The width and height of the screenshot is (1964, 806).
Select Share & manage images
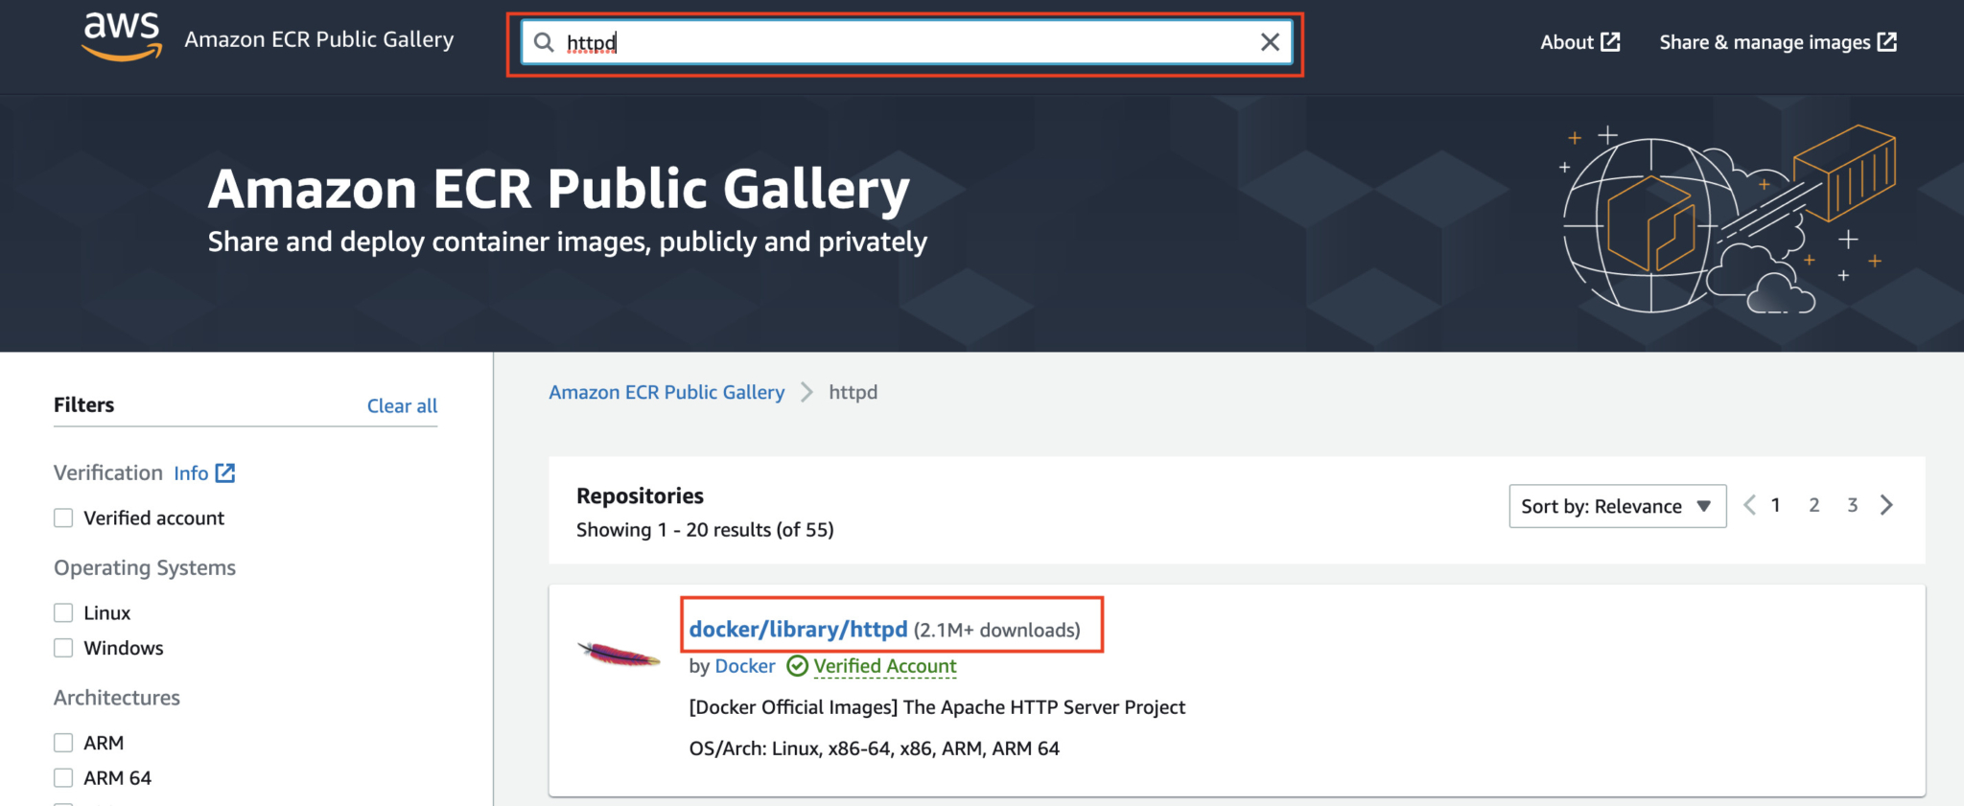click(1765, 41)
